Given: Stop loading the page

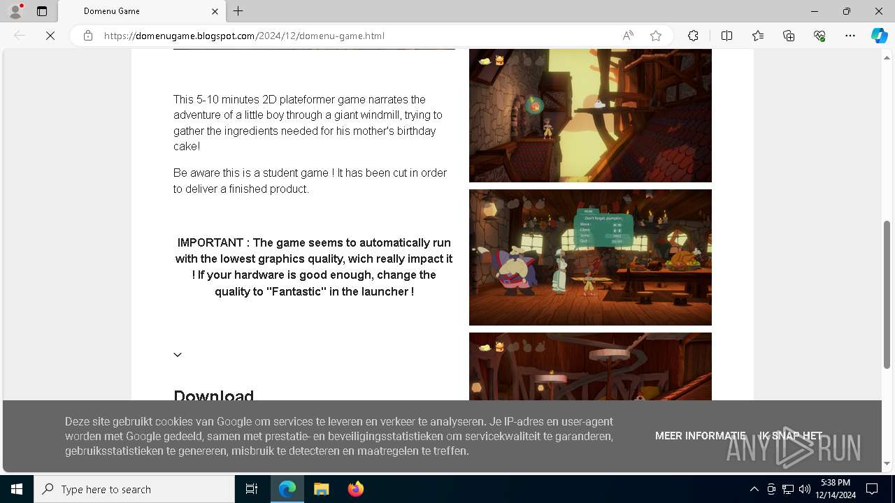Looking at the screenshot, I should (x=50, y=36).
